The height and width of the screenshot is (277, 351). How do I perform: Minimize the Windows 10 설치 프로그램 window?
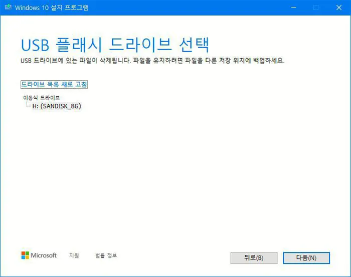click(x=293, y=8)
